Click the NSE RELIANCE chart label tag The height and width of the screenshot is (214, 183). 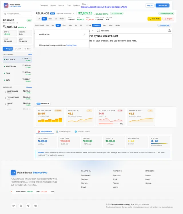(43, 104)
